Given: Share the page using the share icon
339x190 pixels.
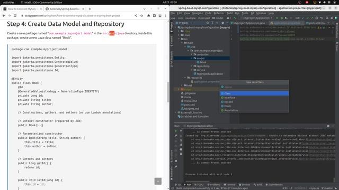Looking at the screenshot, I should [136, 16].
